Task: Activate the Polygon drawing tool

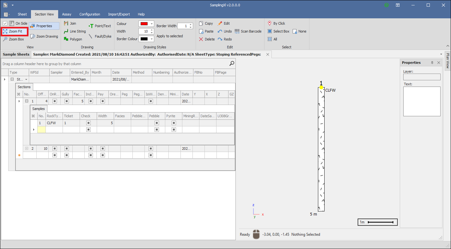Action: 73,39
